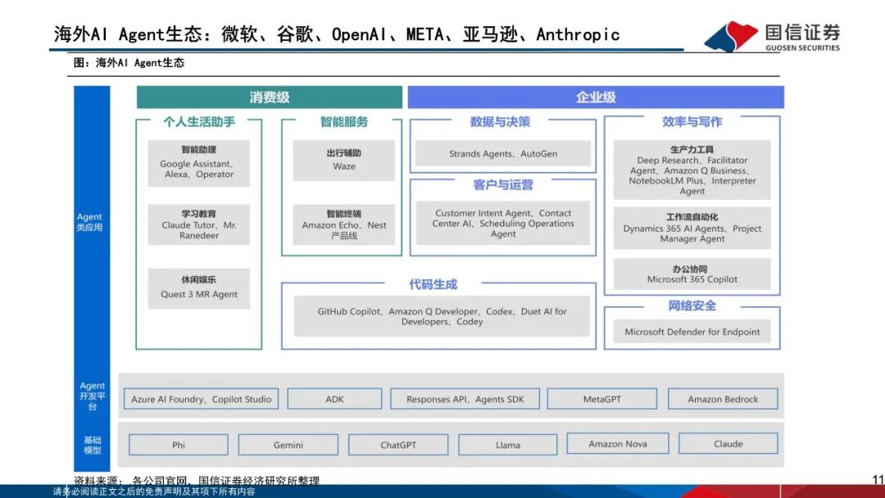
Task: Click the Agent类应用 sidebar label
Action: 90,222
